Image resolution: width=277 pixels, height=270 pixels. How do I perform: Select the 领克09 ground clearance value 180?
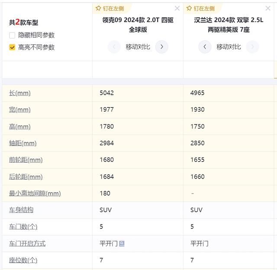(x=105, y=193)
